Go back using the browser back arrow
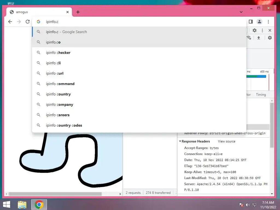The height and width of the screenshot is (210, 280). [x=10, y=22]
